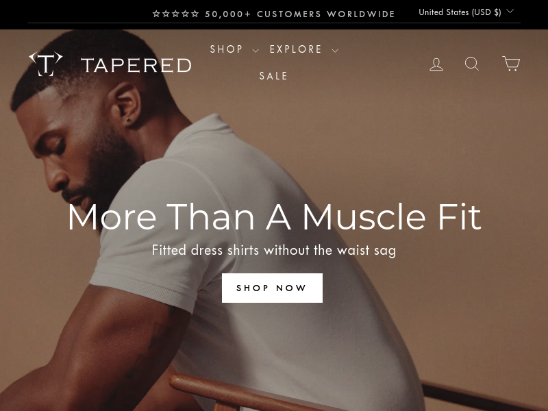
Task: Click the search magnifier icon
Action: [x=472, y=64]
